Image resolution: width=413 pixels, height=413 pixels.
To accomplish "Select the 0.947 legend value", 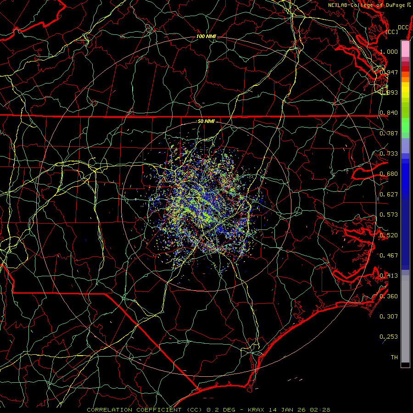I will (389, 72).
